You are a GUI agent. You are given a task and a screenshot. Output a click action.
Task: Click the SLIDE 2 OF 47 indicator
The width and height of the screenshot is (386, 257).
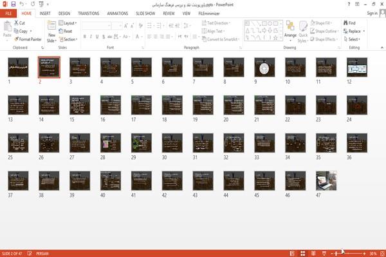12,253
